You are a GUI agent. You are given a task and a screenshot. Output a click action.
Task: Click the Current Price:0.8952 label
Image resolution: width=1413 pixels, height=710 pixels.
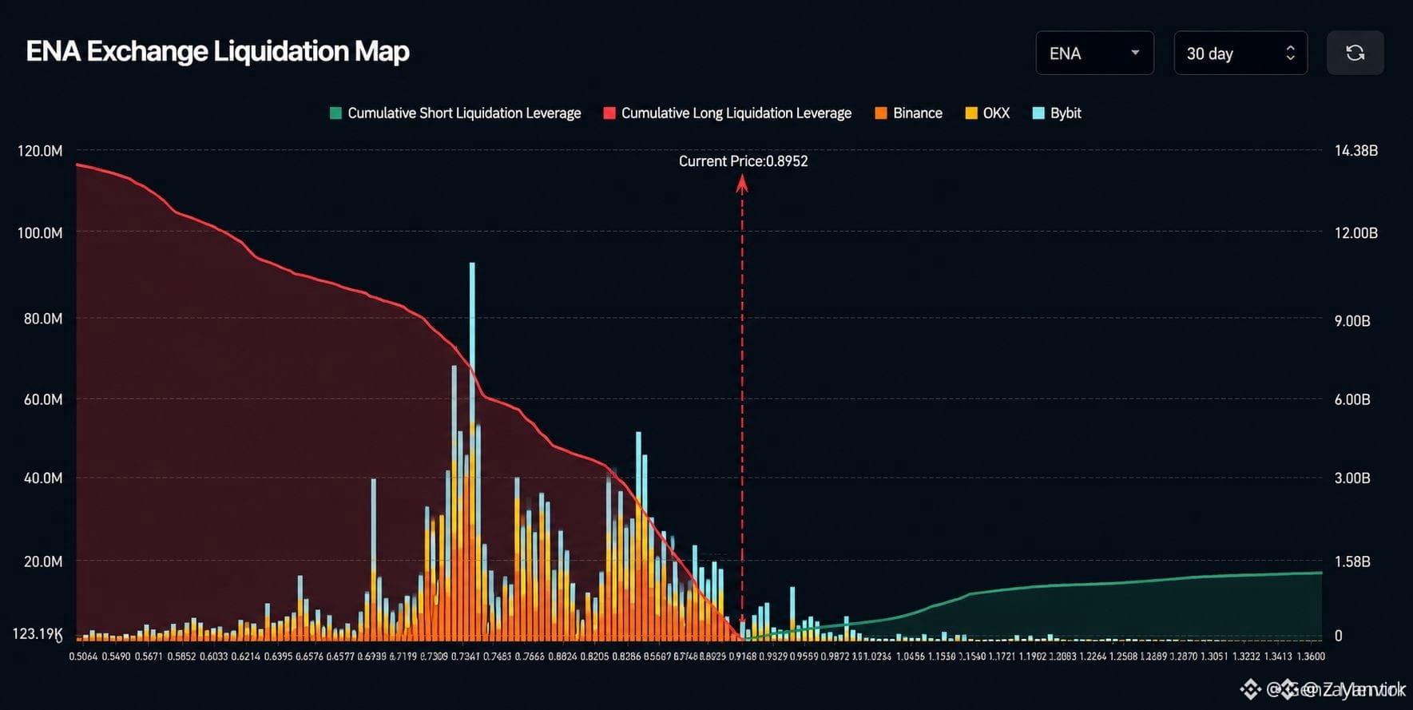tap(743, 161)
